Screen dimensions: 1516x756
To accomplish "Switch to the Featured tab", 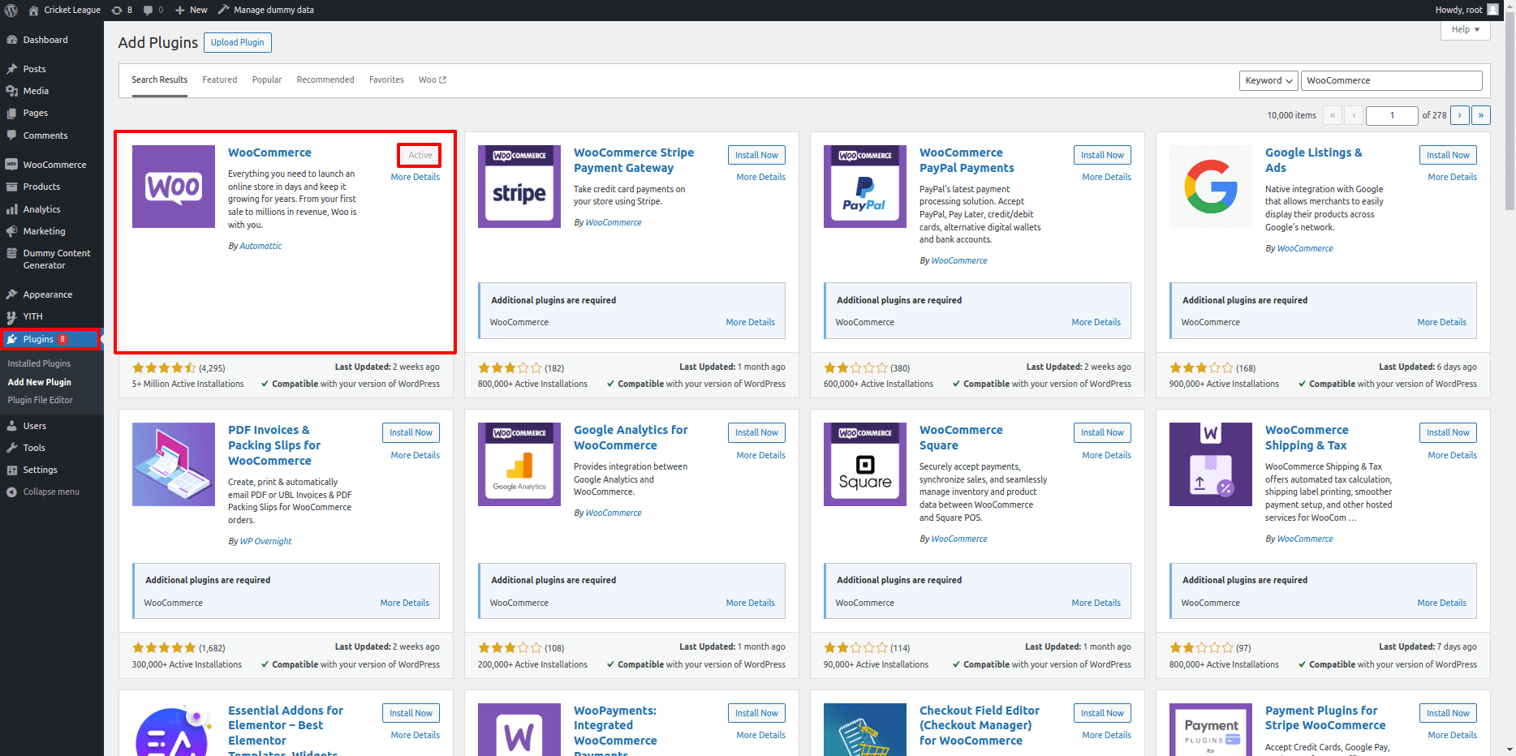I will (x=219, y=79).
